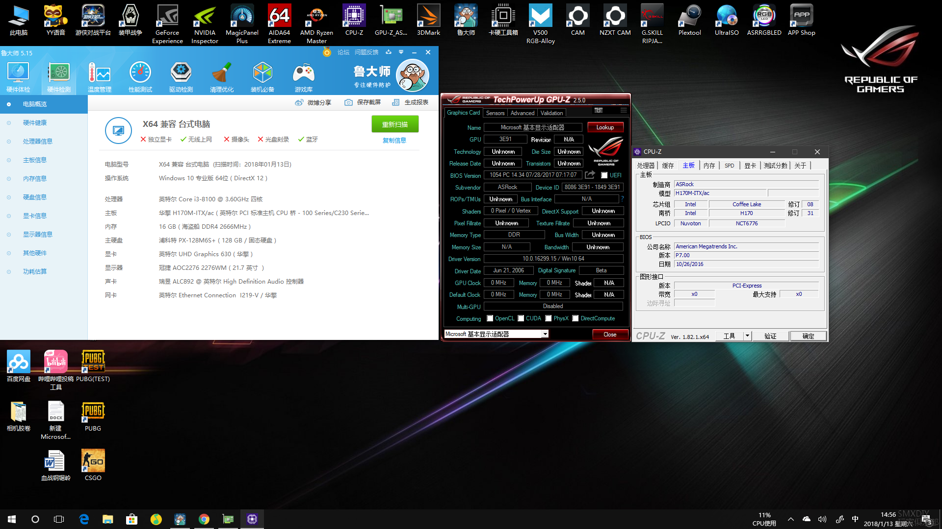Open the 鲁大师 title bar dropdown menu arrow
The image size is (942, 529).
click(x=401, y=52)
